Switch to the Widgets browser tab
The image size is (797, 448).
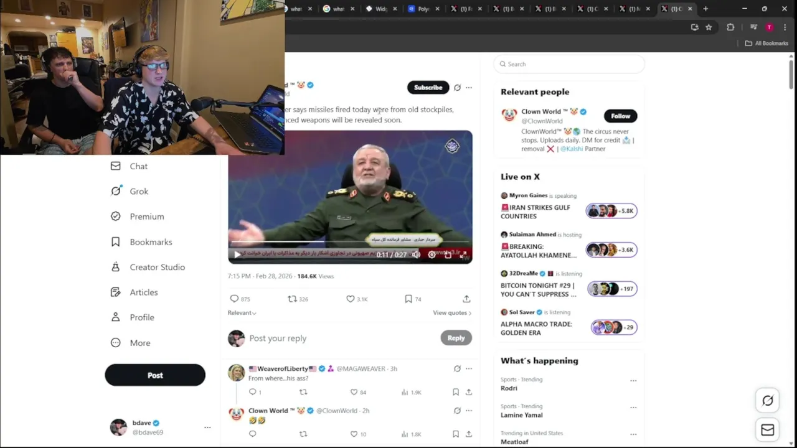point(382,9)
